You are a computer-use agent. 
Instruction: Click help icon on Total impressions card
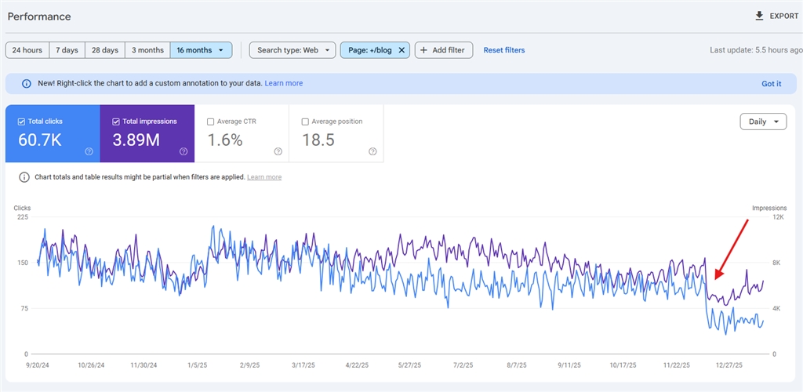point(183,151)
